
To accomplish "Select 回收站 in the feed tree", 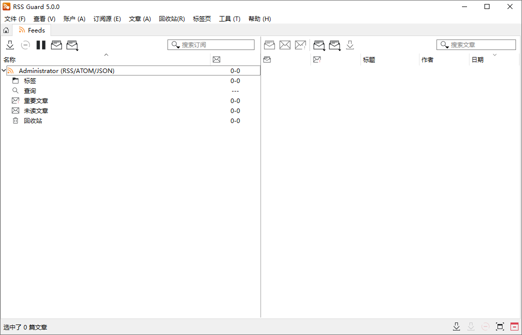I will pyautogui.click(x=33, y=120).
